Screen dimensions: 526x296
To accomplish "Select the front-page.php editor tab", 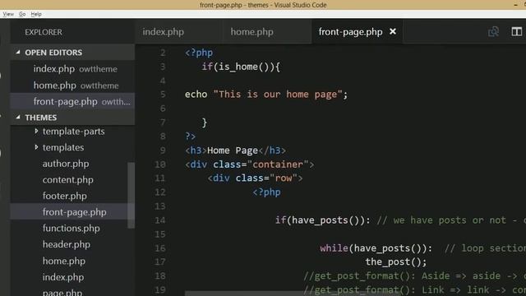I will click(351, 32).
